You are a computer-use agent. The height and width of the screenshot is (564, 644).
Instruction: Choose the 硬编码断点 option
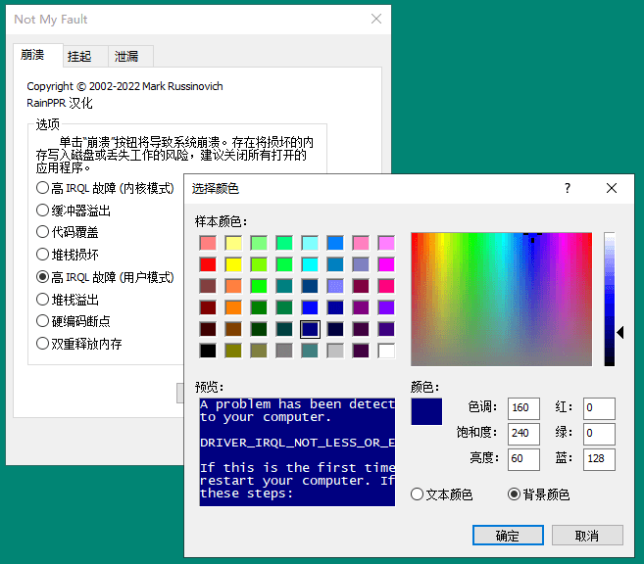[42, 321]
